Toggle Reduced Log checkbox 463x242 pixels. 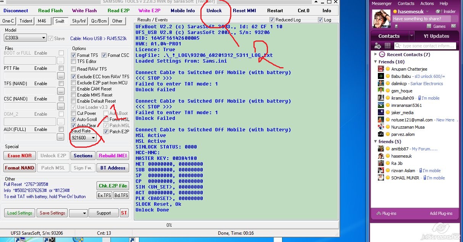[272, 20]
